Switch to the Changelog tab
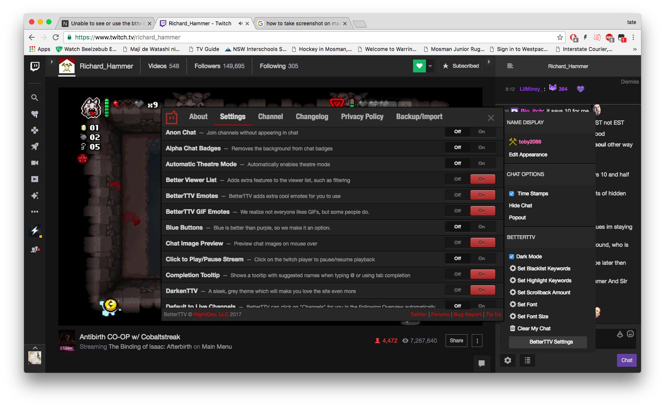665x407 pixels. (x=312, y=117)
